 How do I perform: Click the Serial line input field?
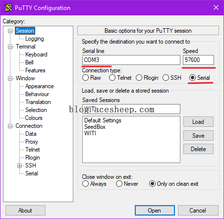click(x=131, y=60)
